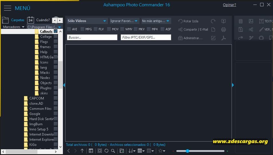Go up one folder with up arrow

[82, 151]
